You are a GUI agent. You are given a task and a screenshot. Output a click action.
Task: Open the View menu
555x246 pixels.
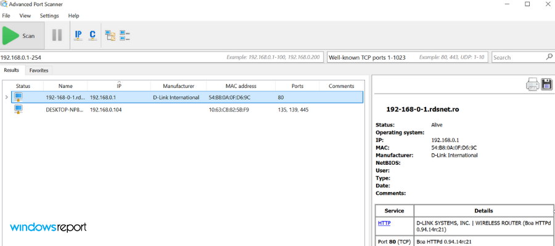(25, 16)
